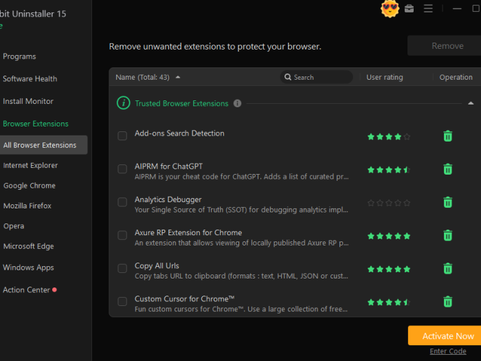Click the sunglasses emoji icon
The height and width of the screenshot is (361, 481).
click(x=390, y=9)
